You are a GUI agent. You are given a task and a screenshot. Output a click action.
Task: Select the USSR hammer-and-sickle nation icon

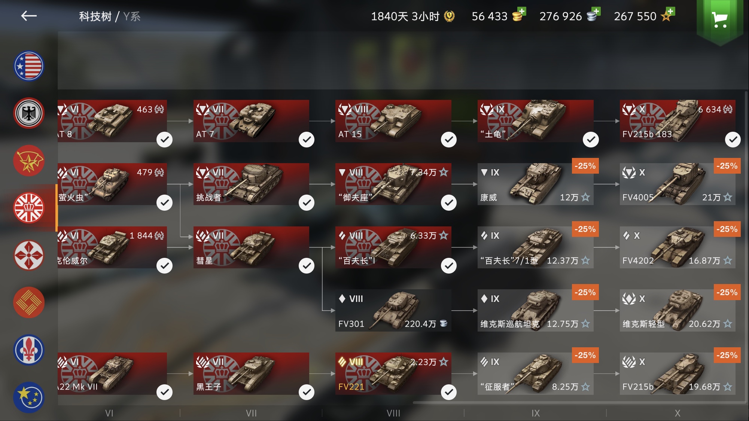point(29,161)
